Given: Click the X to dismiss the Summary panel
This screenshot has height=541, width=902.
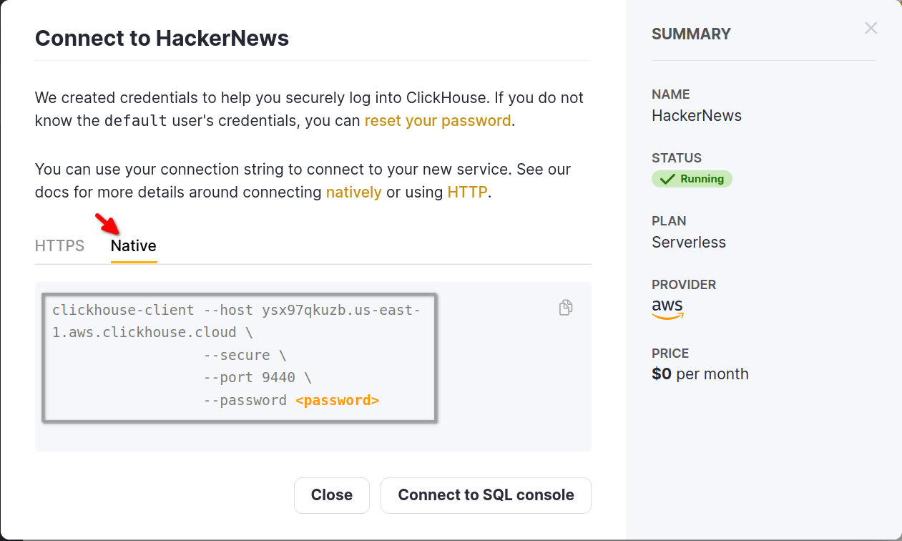Looking at the screenshot, I should (x=871, y=28).
